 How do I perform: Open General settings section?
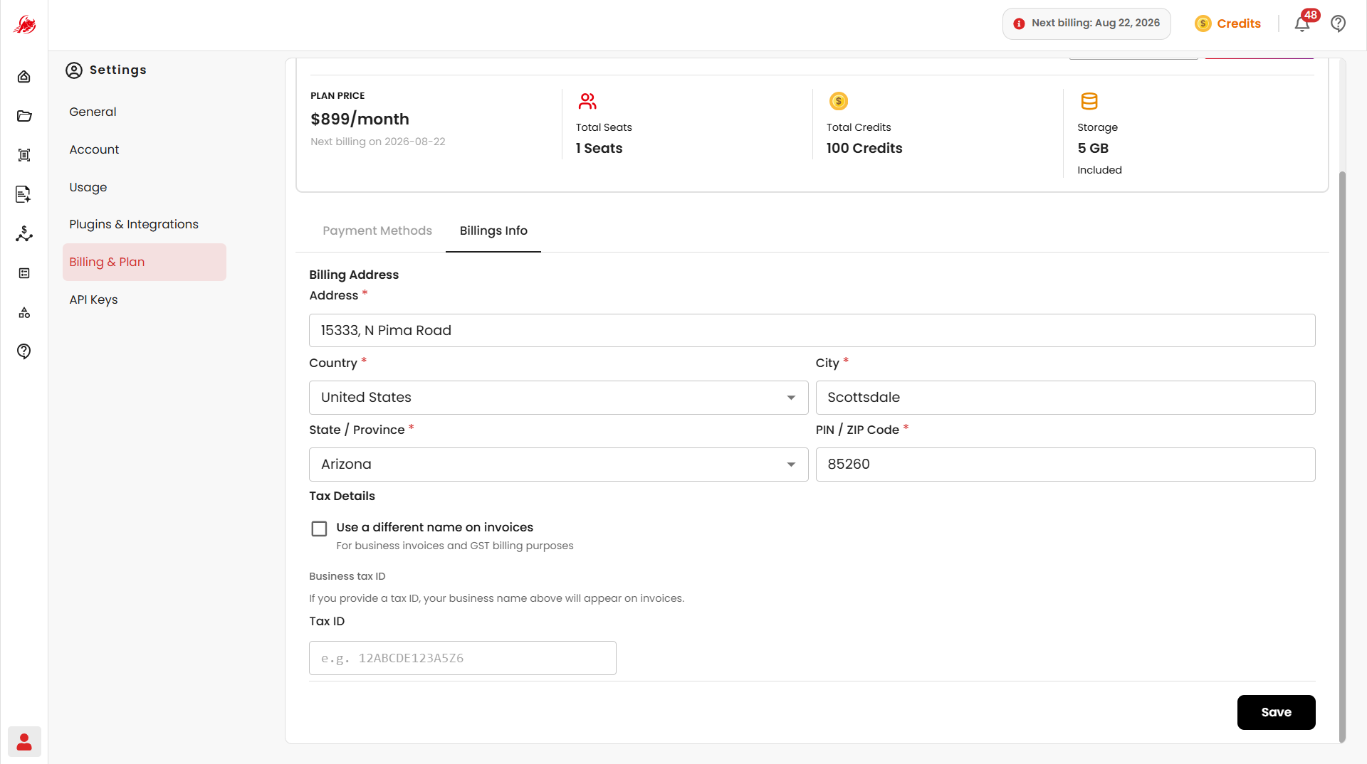(x=93, y=112)
